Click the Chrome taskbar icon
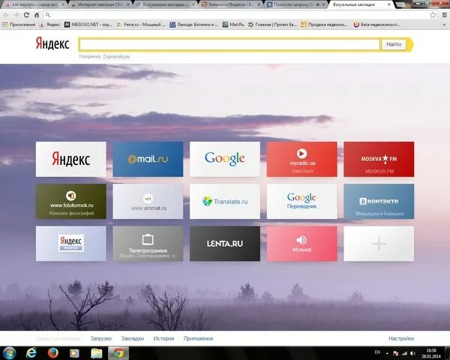450x360 pixels. tap(118, 353)
